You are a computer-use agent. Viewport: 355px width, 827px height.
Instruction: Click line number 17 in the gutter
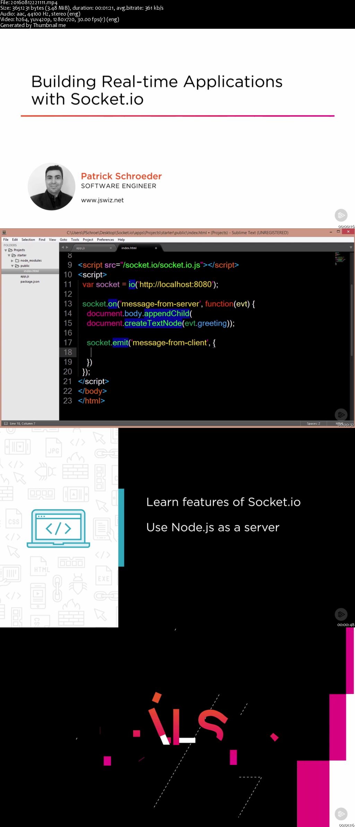tap(68, 343)
